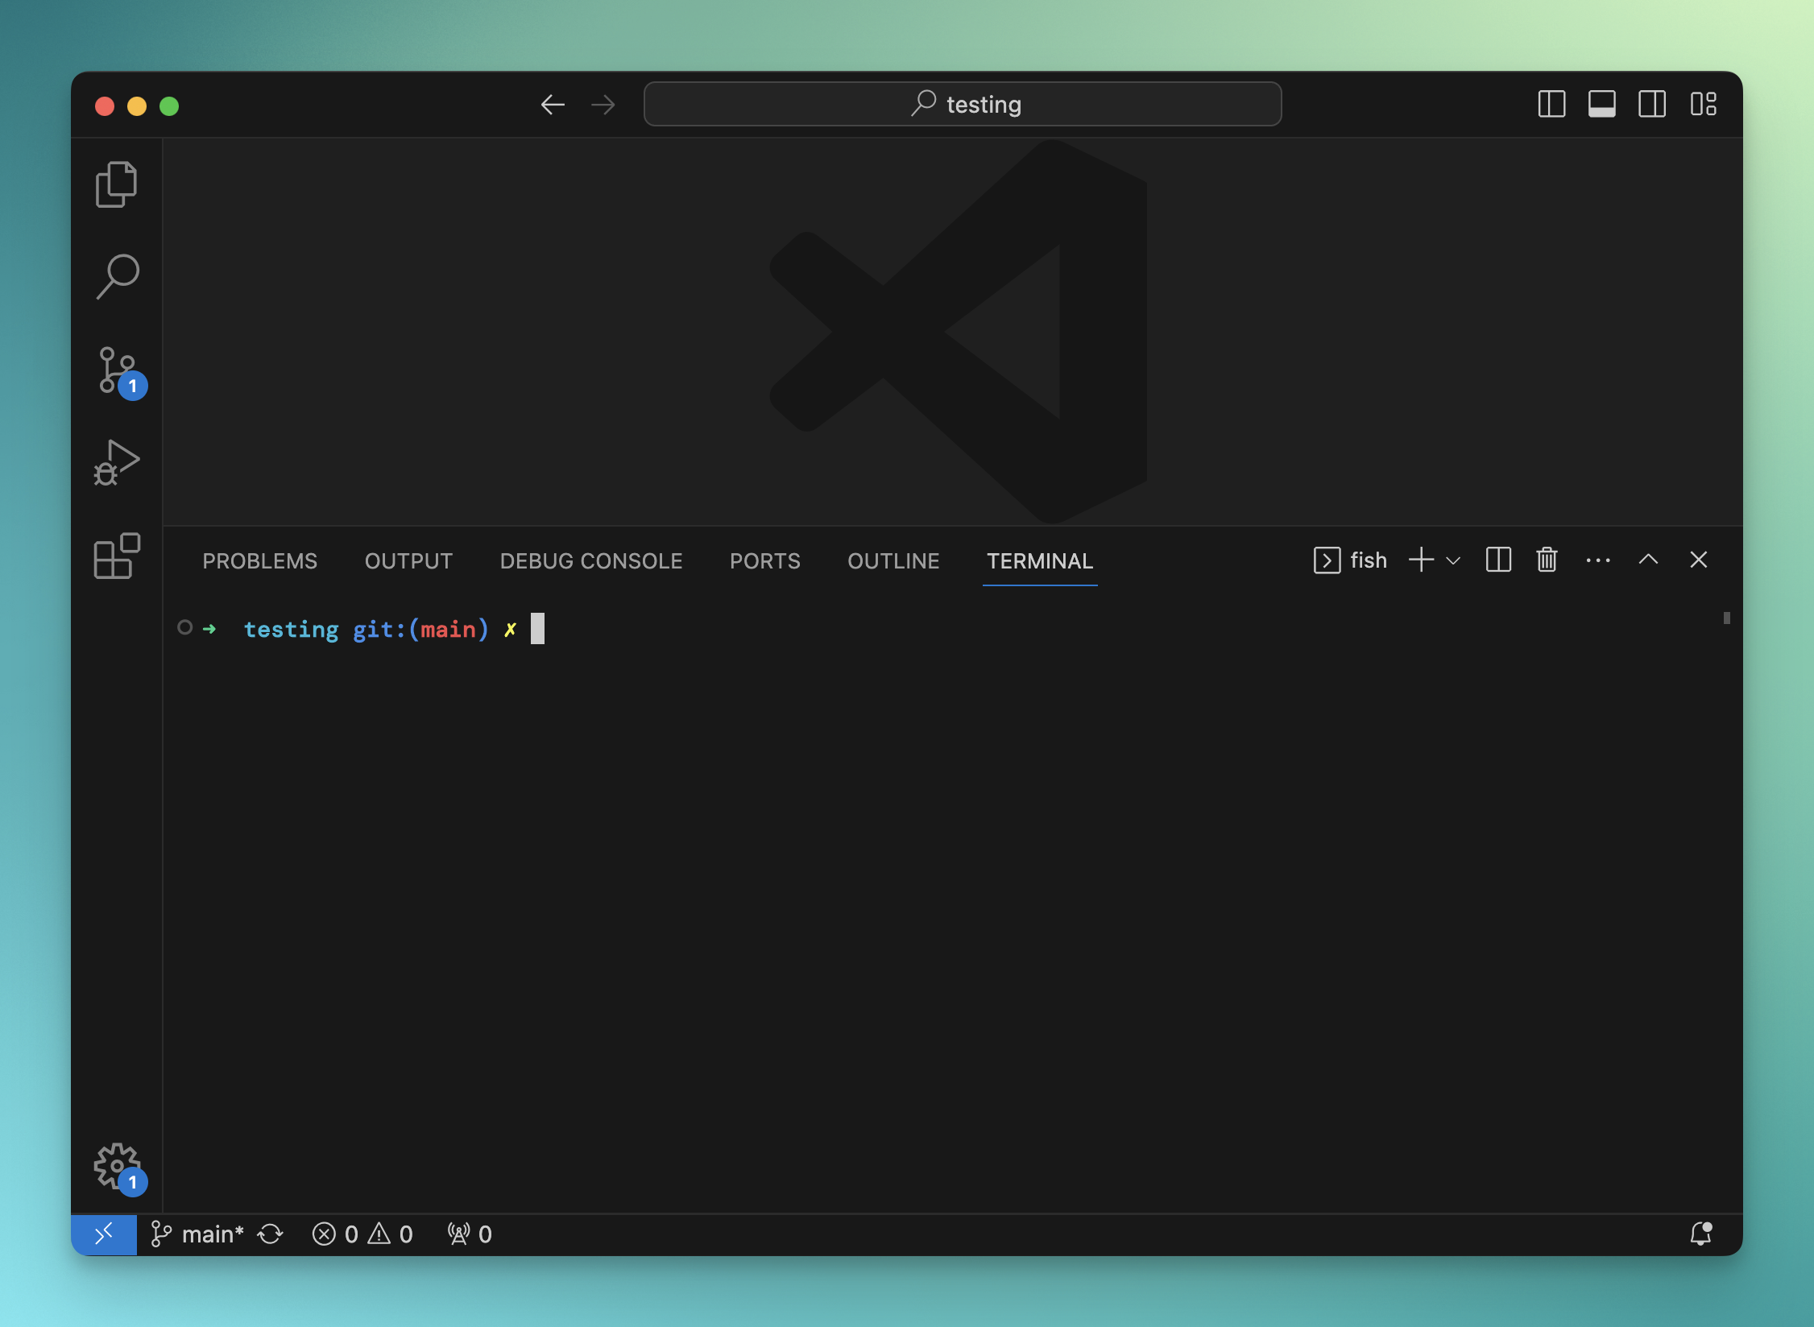Toggle the bottom panel visibility
This screenshot has width=1814, height=1327.
click(1601, 104)
